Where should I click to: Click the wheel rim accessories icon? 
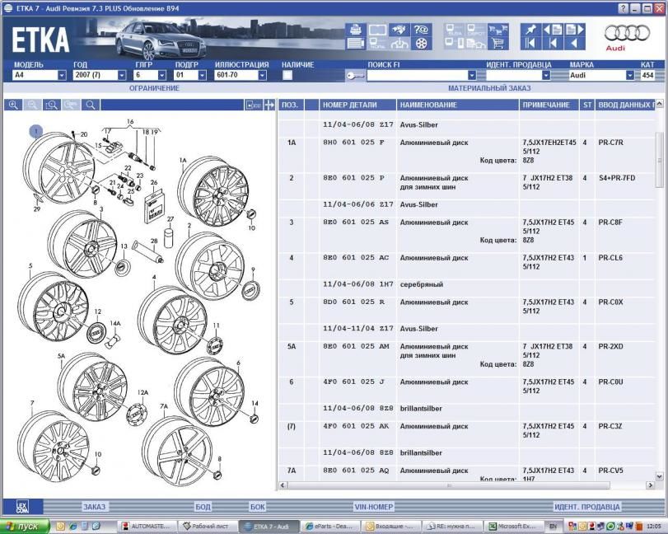coord(421,44)
